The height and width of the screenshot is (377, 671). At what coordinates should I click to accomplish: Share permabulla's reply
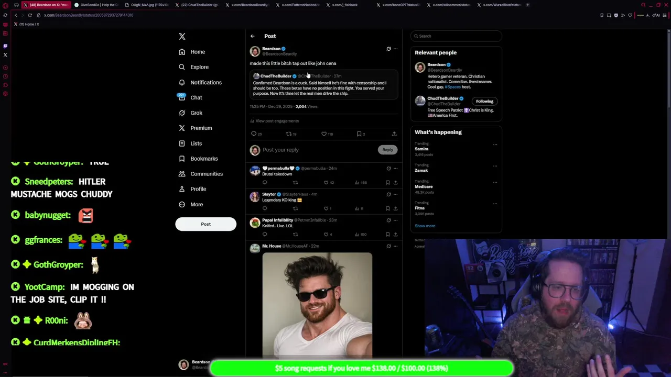[x=395, y=183]
